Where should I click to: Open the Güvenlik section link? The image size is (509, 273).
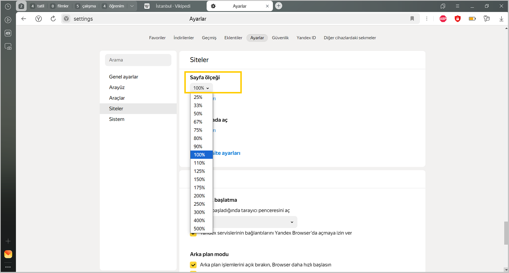(x=280, y=38)
